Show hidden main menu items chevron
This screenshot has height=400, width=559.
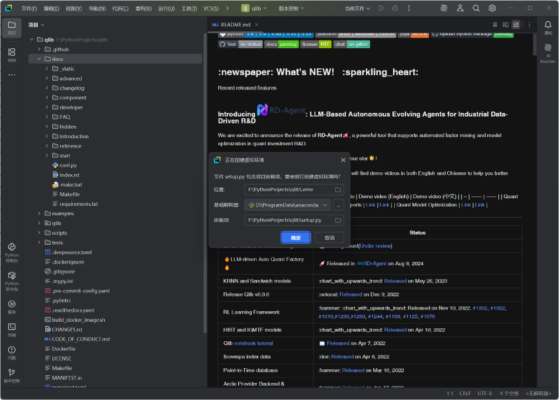point(227,8)
